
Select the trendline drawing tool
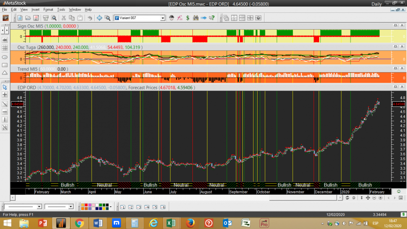coord(5,104)
